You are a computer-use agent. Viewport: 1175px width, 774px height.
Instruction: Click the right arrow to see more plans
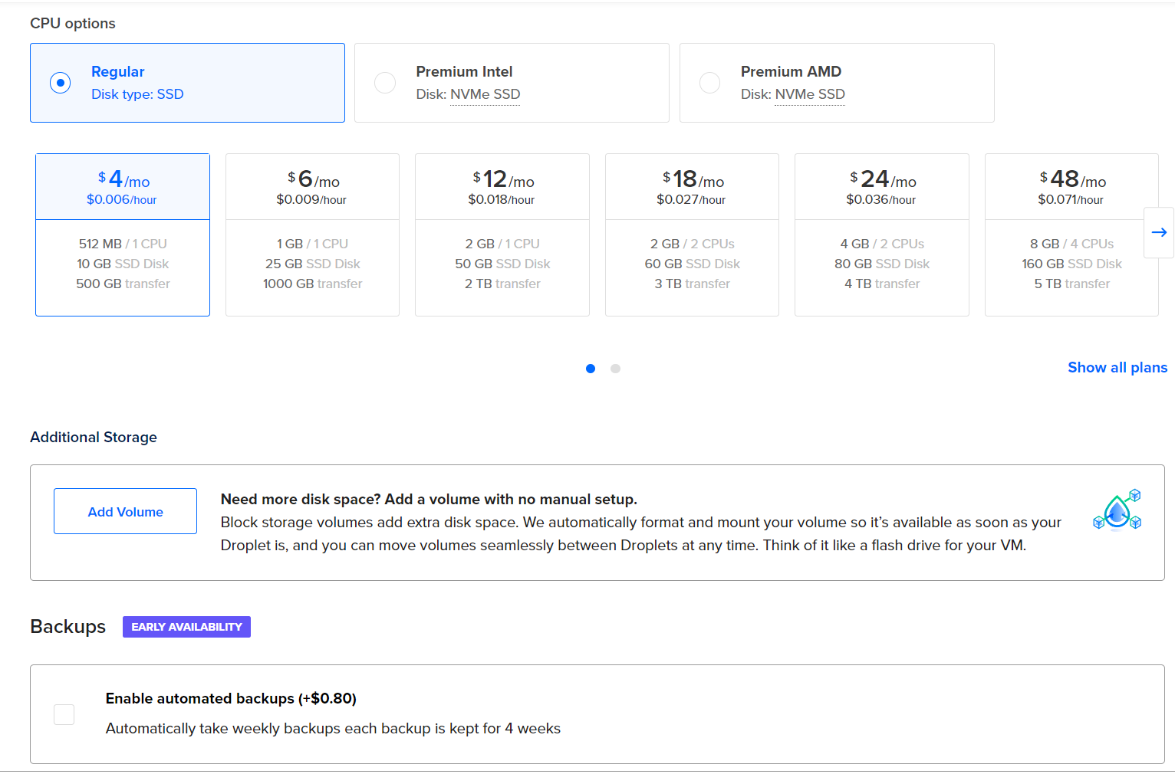pos(1158,232)
